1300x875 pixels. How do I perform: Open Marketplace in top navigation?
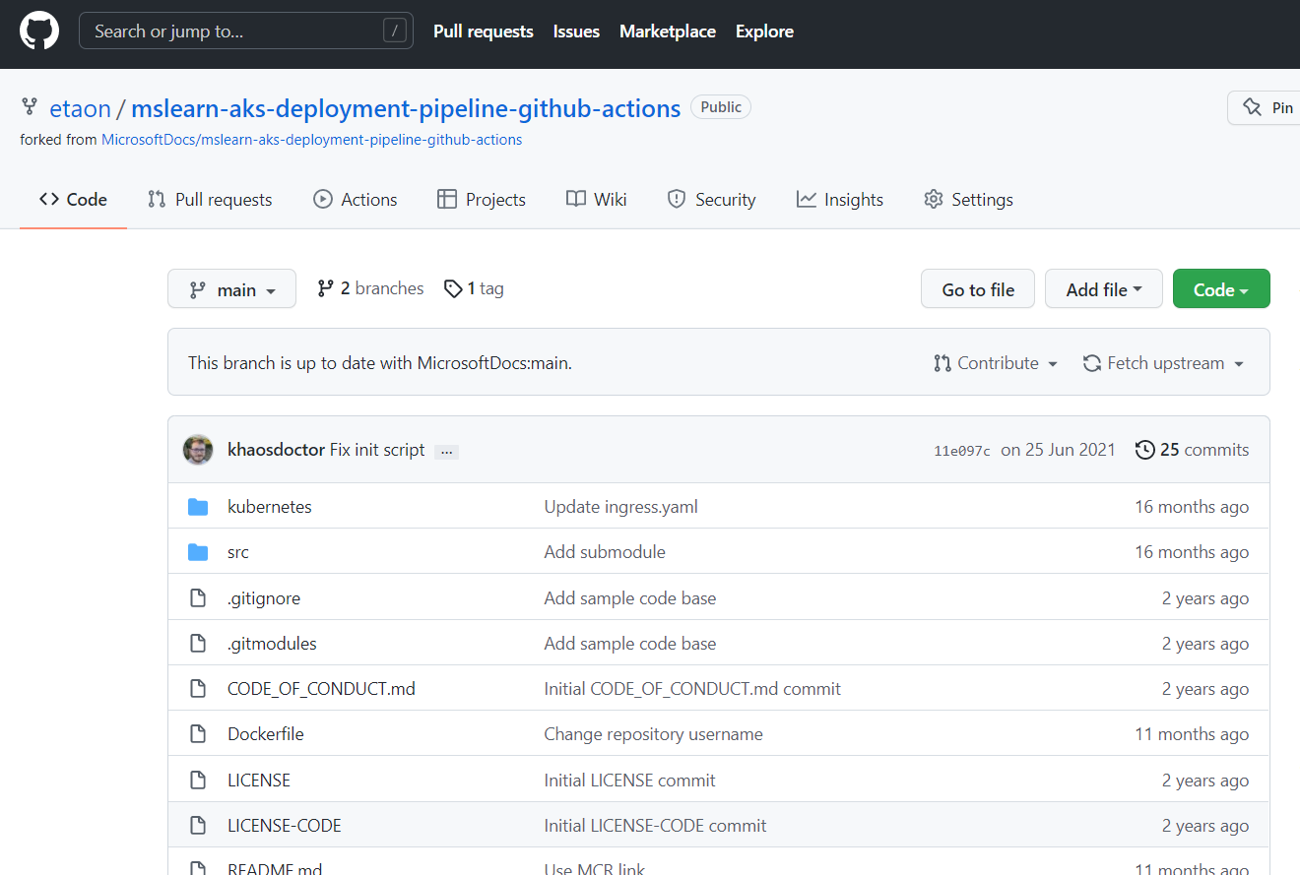[668, 31]
